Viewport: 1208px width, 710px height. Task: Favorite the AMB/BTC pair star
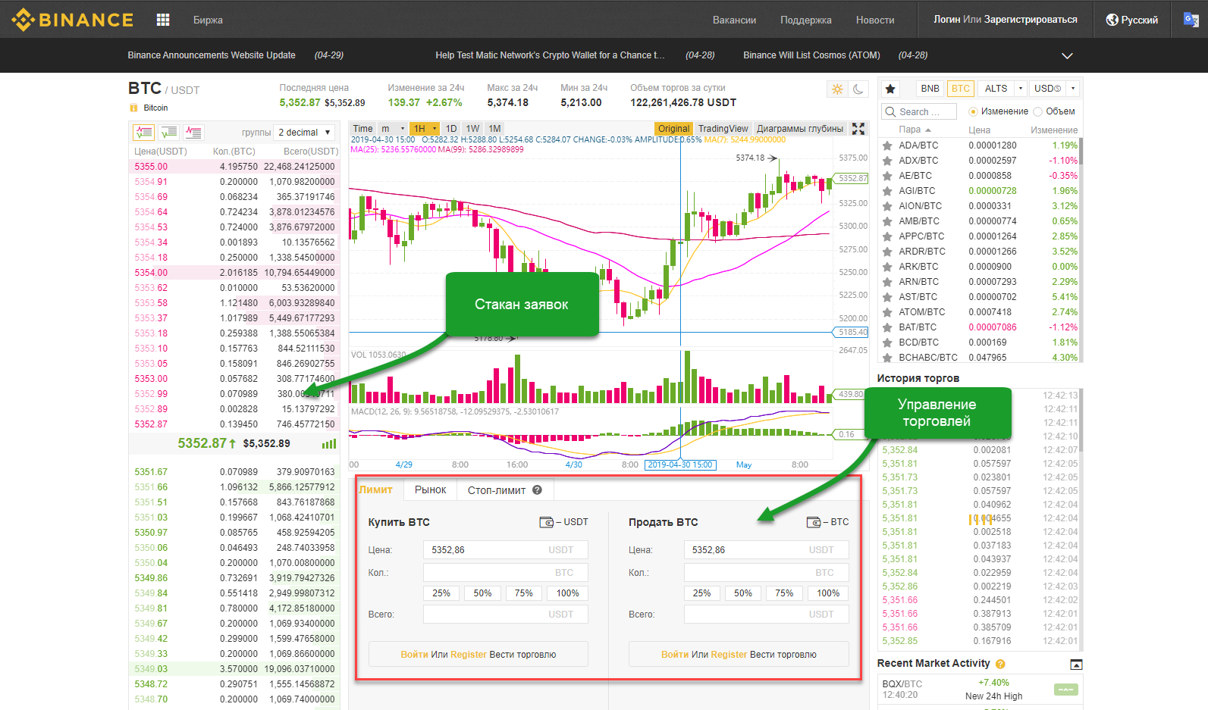887,221
